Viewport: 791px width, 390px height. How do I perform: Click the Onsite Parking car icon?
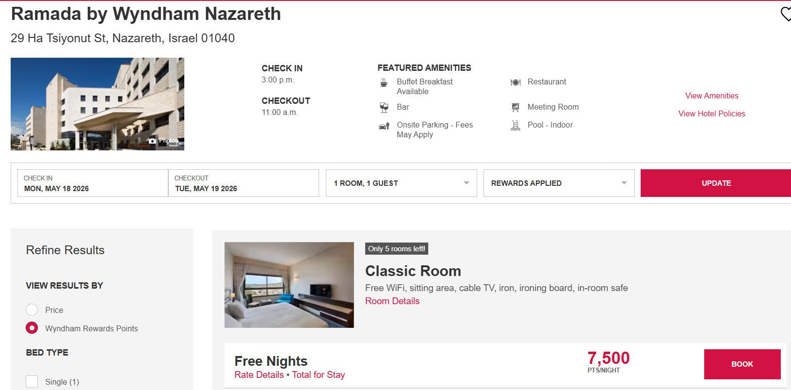click(384, 126)
